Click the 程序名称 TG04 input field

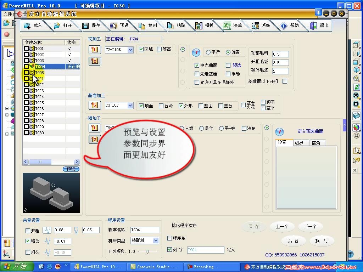pyautogui.click(x=145, y=230)
